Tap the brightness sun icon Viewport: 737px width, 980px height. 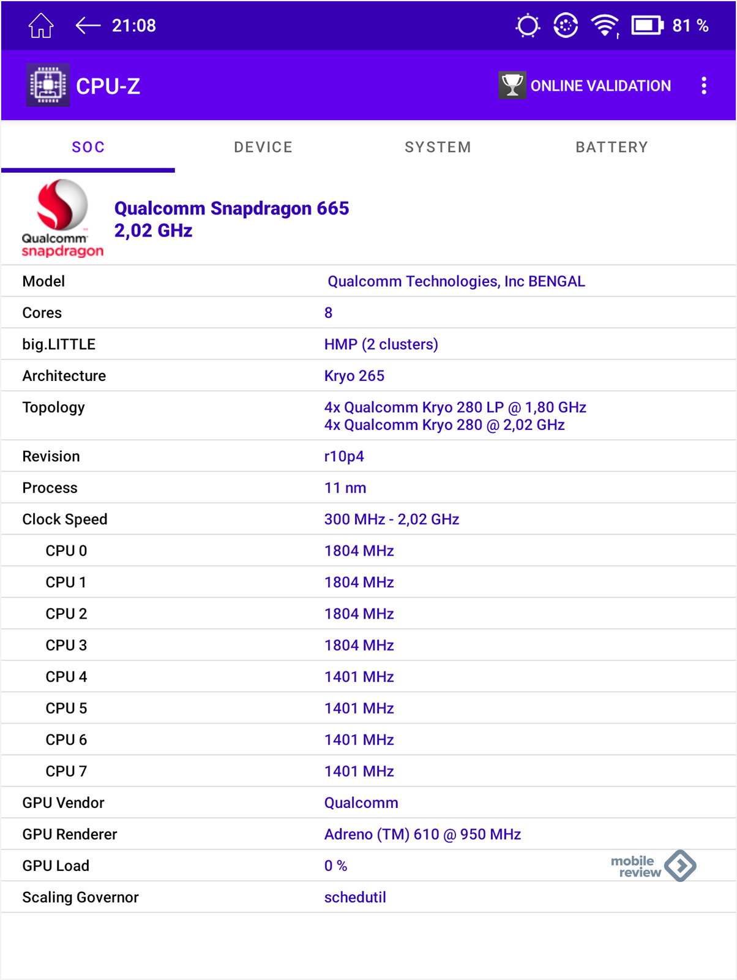[528, 26]
